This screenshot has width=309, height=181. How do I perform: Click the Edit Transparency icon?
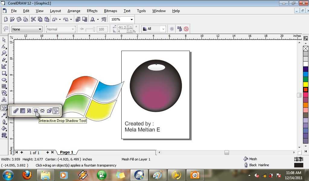(6, 29)
